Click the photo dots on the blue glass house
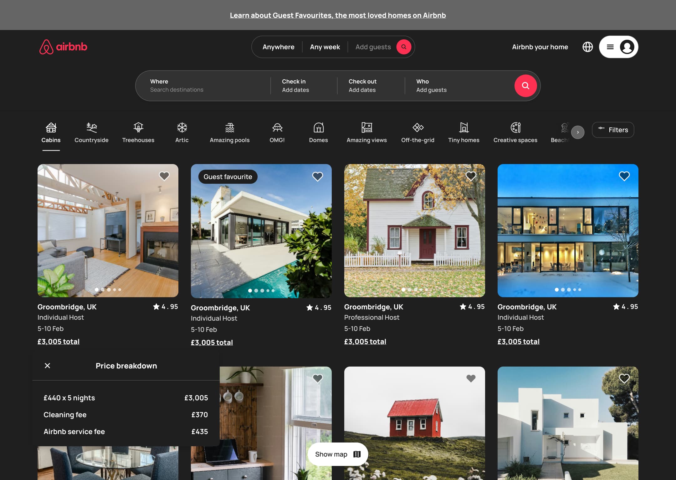This screenshot has height=480, width=676. click(x=568, y=290)
